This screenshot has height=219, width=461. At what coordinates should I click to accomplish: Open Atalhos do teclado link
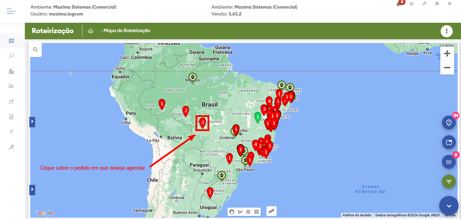357,215
